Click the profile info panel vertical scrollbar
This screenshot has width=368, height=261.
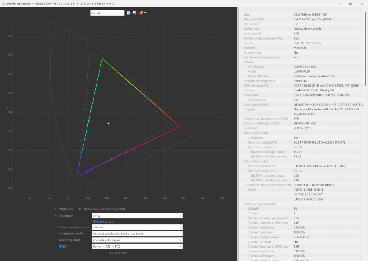(365, 65)
